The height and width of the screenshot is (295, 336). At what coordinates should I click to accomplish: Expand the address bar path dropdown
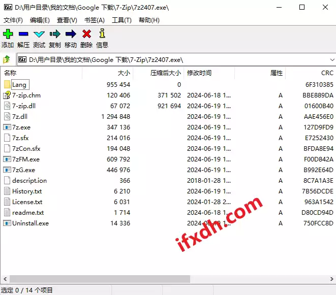pyautogui.click(x=332, y=60)
